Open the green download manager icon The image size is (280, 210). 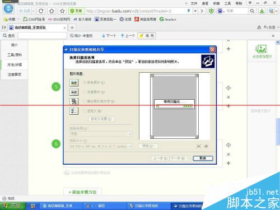262,11
